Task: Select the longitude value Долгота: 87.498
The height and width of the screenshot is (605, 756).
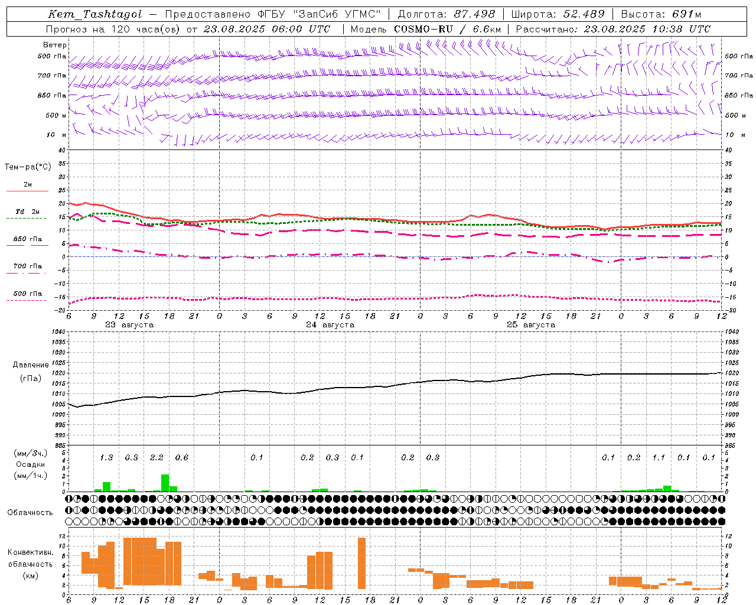Action: (x=447, y=14)
